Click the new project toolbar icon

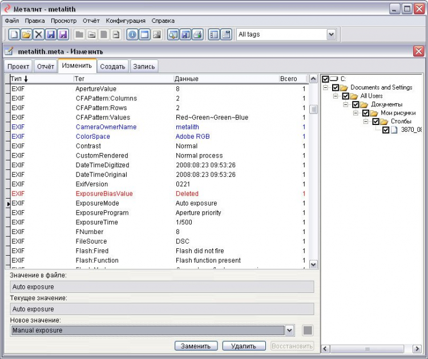[x=14, y=35]
